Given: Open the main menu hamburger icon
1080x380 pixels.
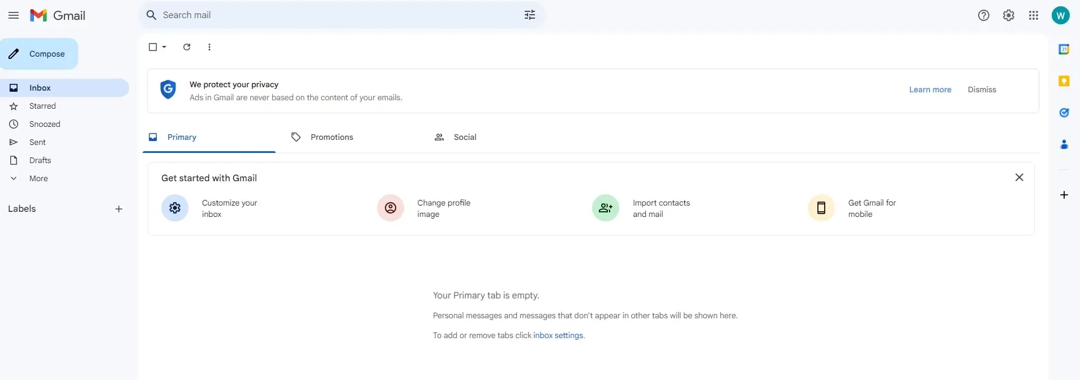Looking at the screenshot, I should click(14, 15).
